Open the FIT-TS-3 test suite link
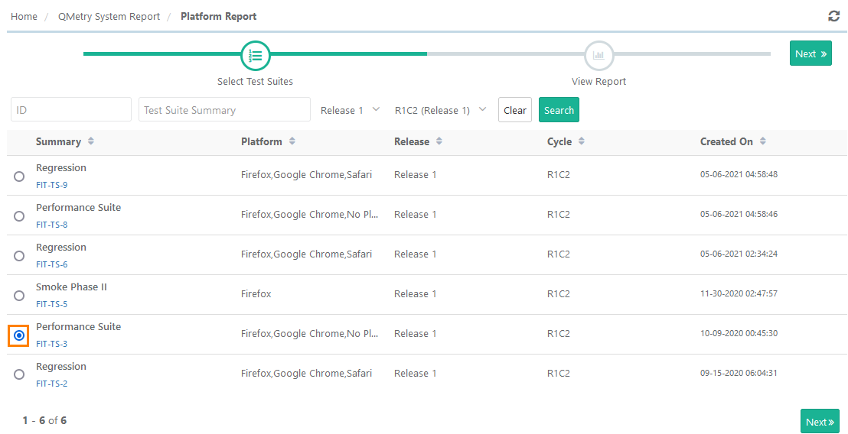The height and width of the screenshot is (434, 848). click(52, 344)
